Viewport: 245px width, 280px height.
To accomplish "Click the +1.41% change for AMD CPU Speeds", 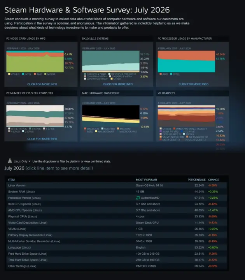I will pos(213,210).
